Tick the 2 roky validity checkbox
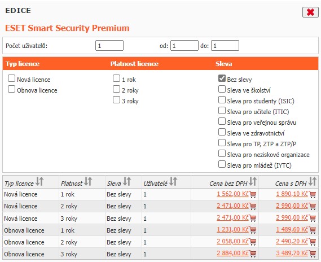 pos(116,89)
